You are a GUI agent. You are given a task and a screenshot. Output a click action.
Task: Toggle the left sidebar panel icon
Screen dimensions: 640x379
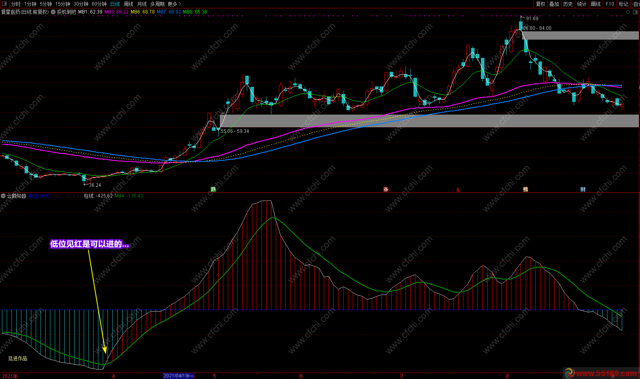pos(4,4)
